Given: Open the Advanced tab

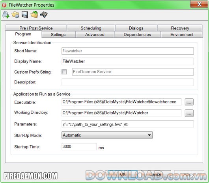Looking at the screenshot, I should [95, 35].
